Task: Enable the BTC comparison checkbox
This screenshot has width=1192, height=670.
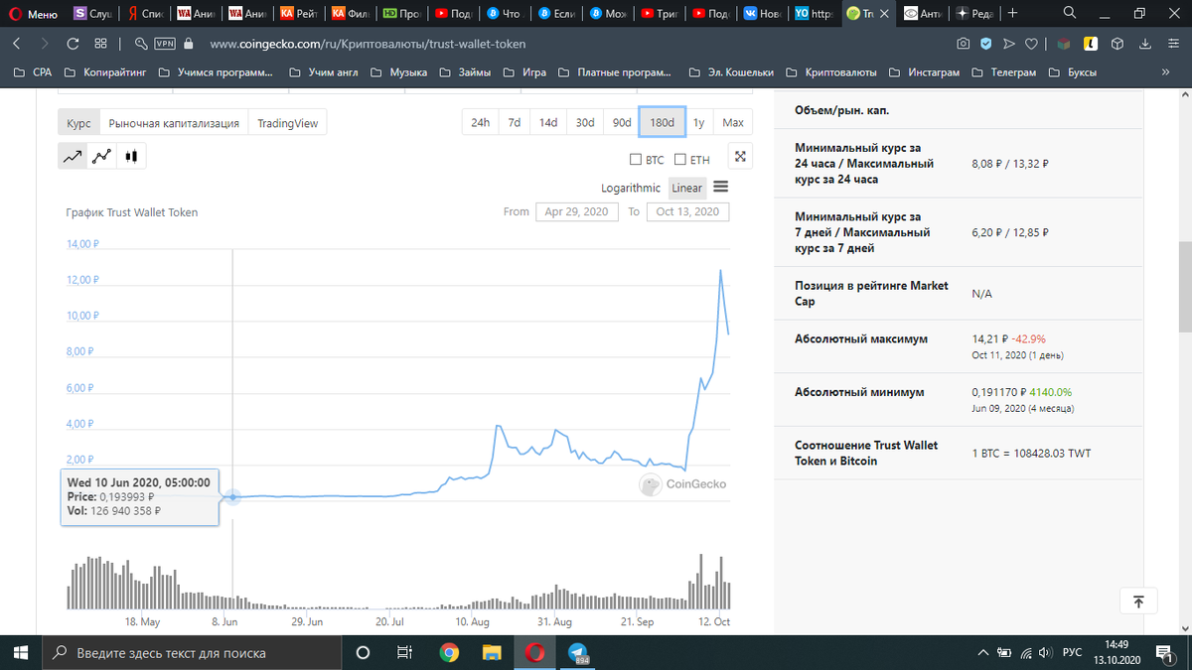Action: click(x=636, y=160)
